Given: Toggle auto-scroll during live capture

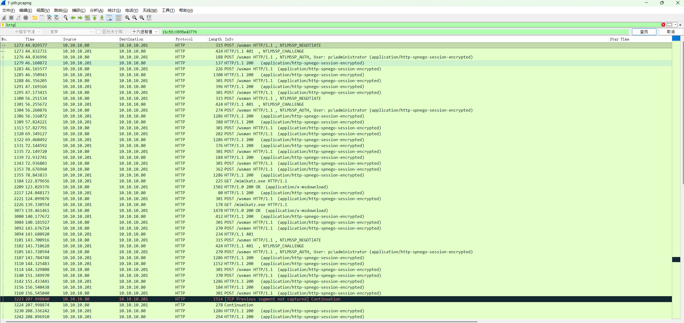Looking at the screenshot, I should tap(109, 18).
